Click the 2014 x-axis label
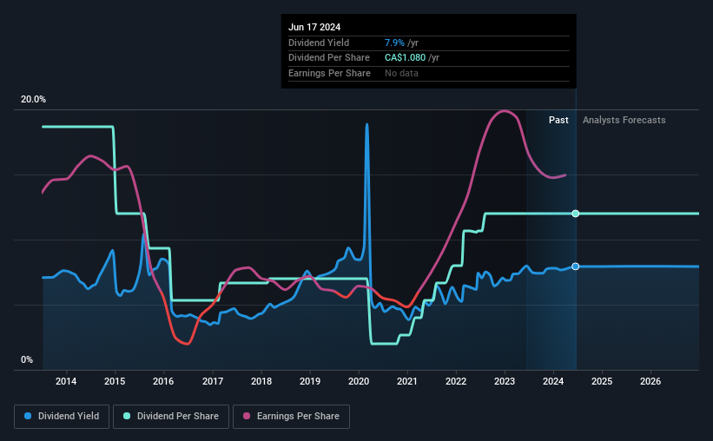This screenshot has width=713, height=441. (x=66, y=381)
